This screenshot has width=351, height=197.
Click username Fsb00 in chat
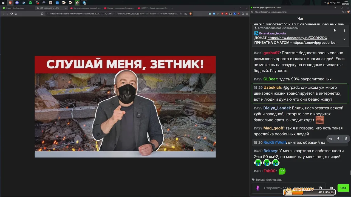(269, 171)
